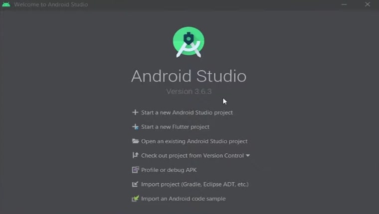The image size is (379, 214).
Task: Click the Flutter plus icon beside new Flutter project
Action: (135, 127)
